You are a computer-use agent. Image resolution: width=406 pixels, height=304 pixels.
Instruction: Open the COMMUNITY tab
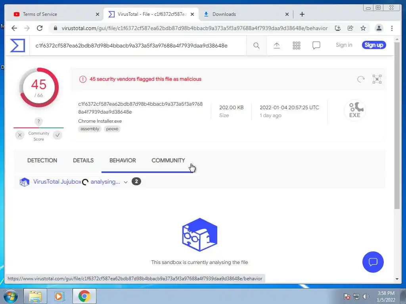[x=168, y=160]
